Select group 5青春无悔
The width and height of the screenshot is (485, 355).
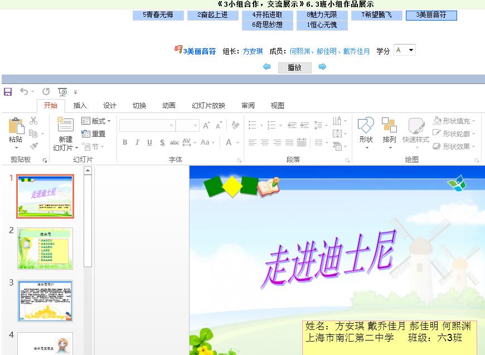click(158, 15)
